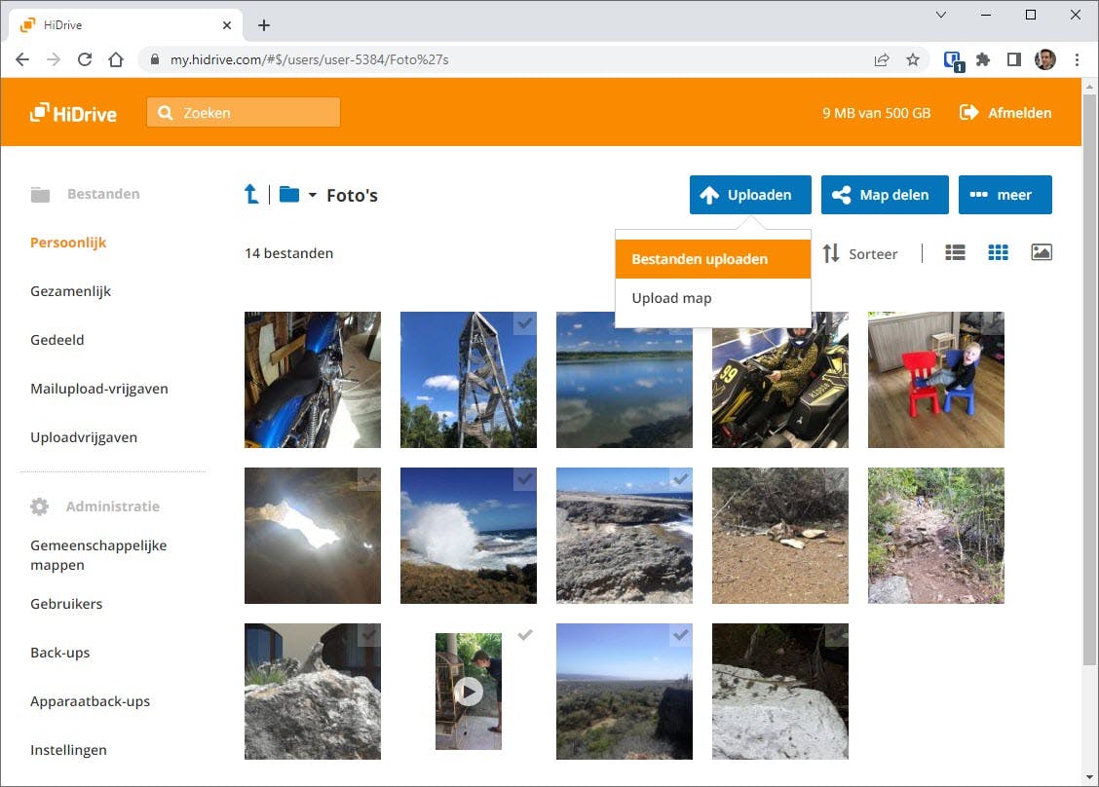
Task: Select the large image preview view icon
Action: coord(1041,252)
